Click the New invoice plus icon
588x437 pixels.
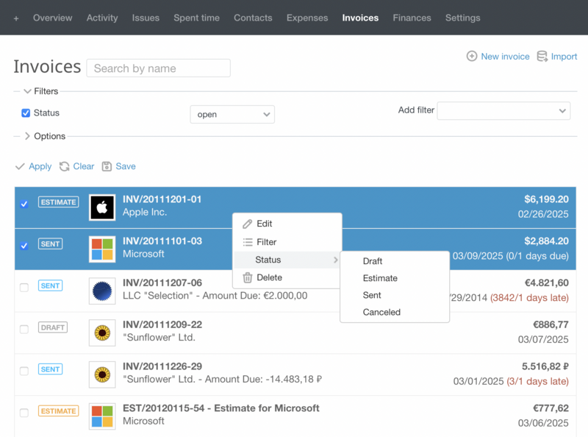point(472,57)
